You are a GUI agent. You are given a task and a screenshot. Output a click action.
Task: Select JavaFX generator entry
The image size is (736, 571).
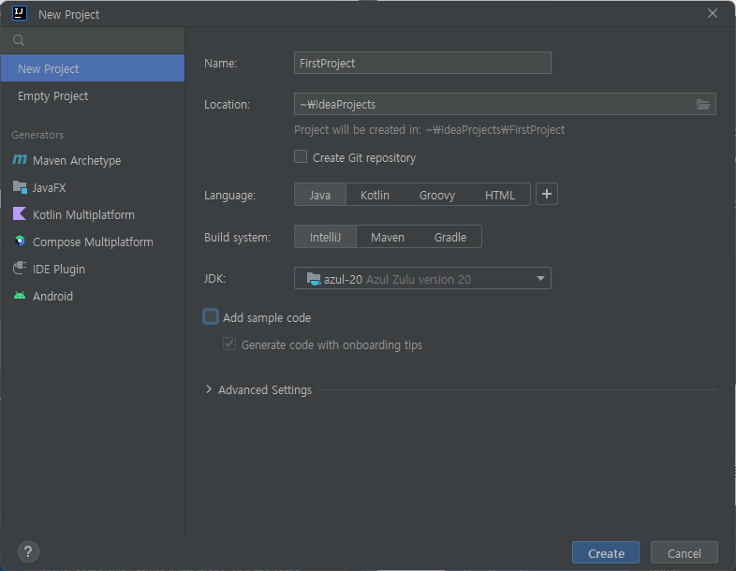[x=93, y=187]
